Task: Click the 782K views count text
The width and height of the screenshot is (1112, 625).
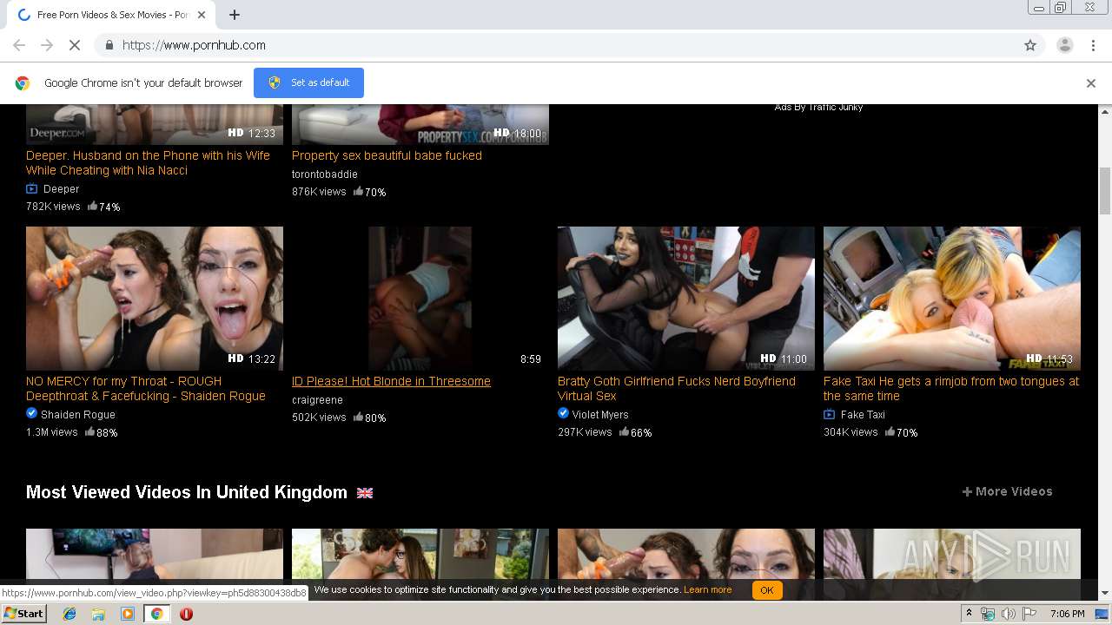Action: 53,207
